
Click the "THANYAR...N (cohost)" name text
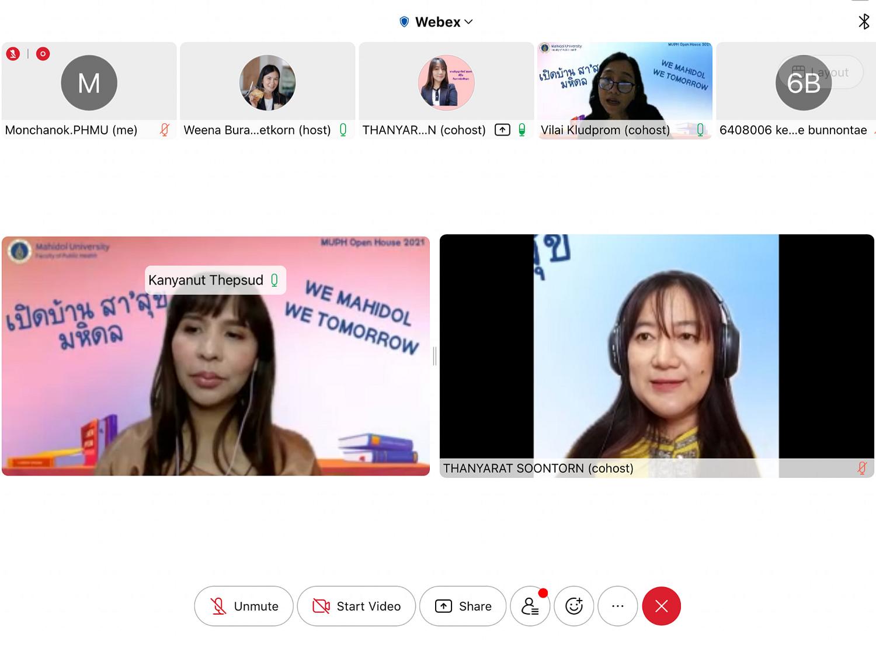424,130
